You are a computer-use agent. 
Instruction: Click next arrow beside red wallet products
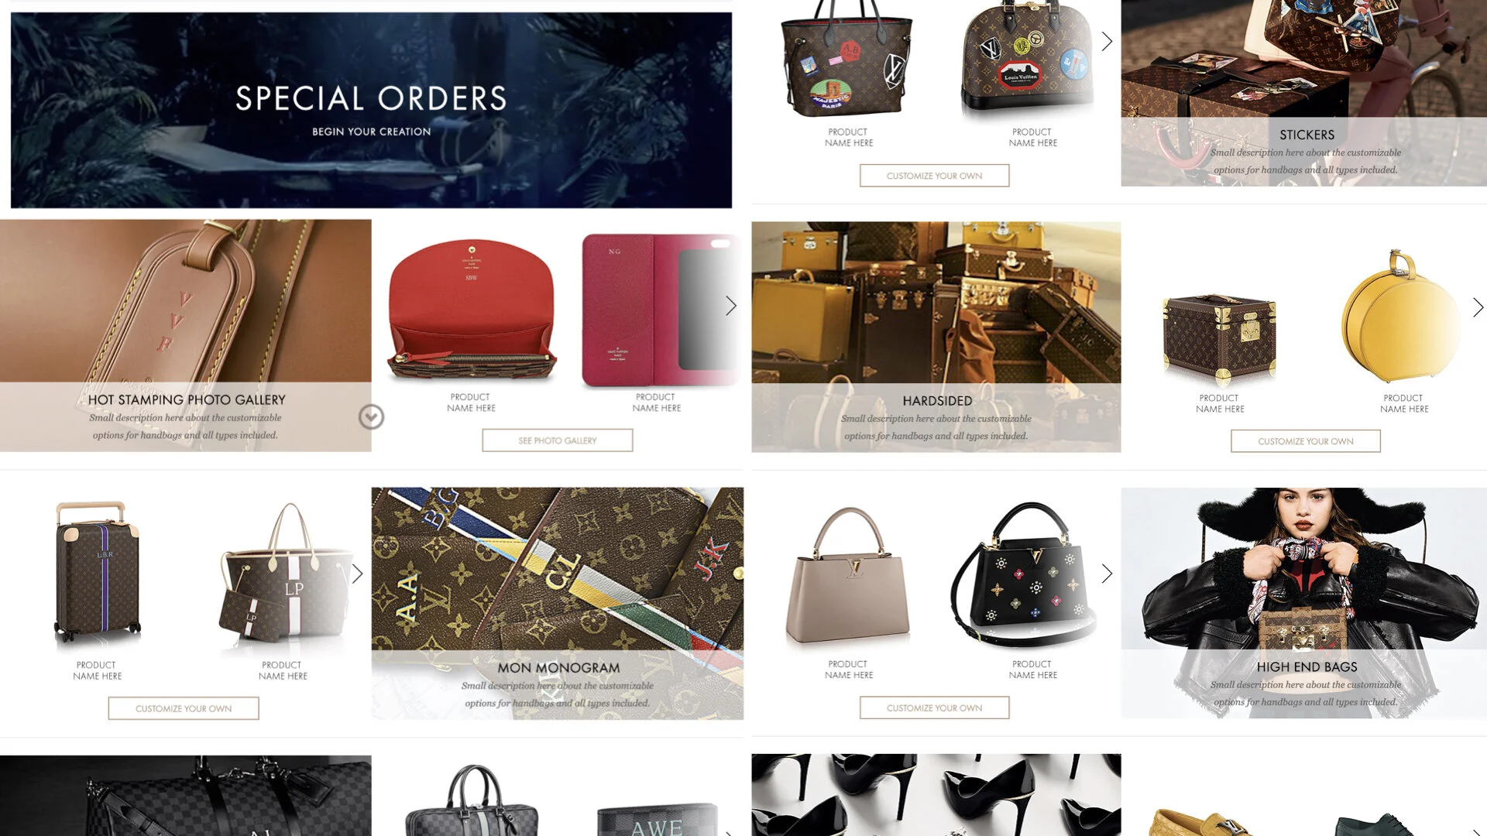pyautogui.click(x=730, y=306)
